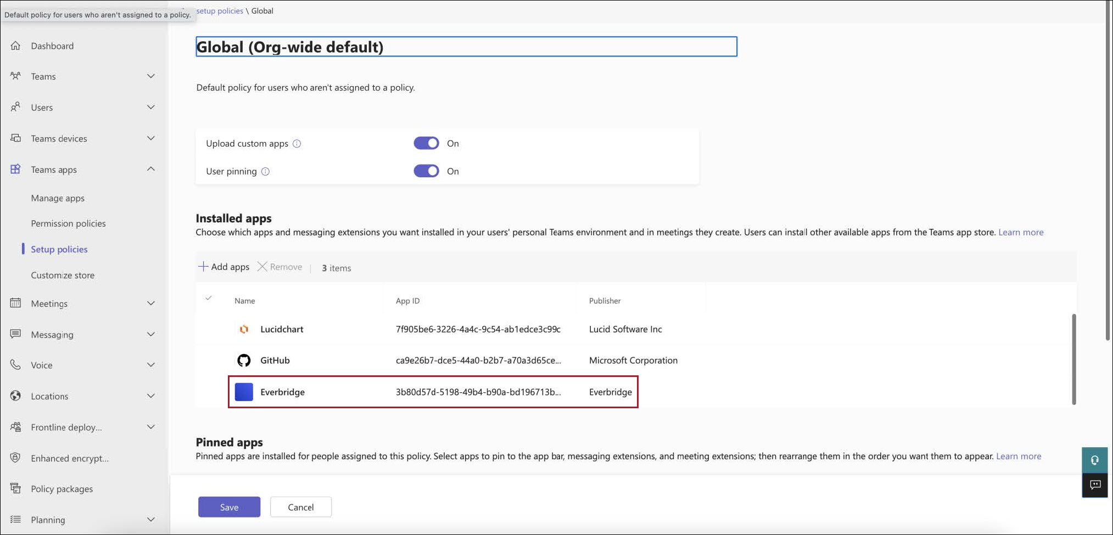Click the Teams icon in sidebar
This screenshot has height=535, width=1113.
(15, 76)
